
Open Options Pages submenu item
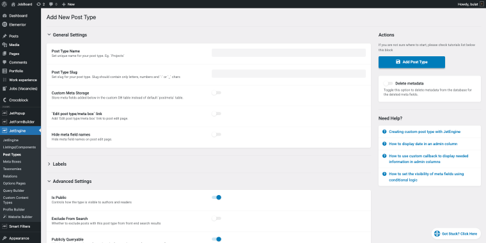click(x=14, y=183)
